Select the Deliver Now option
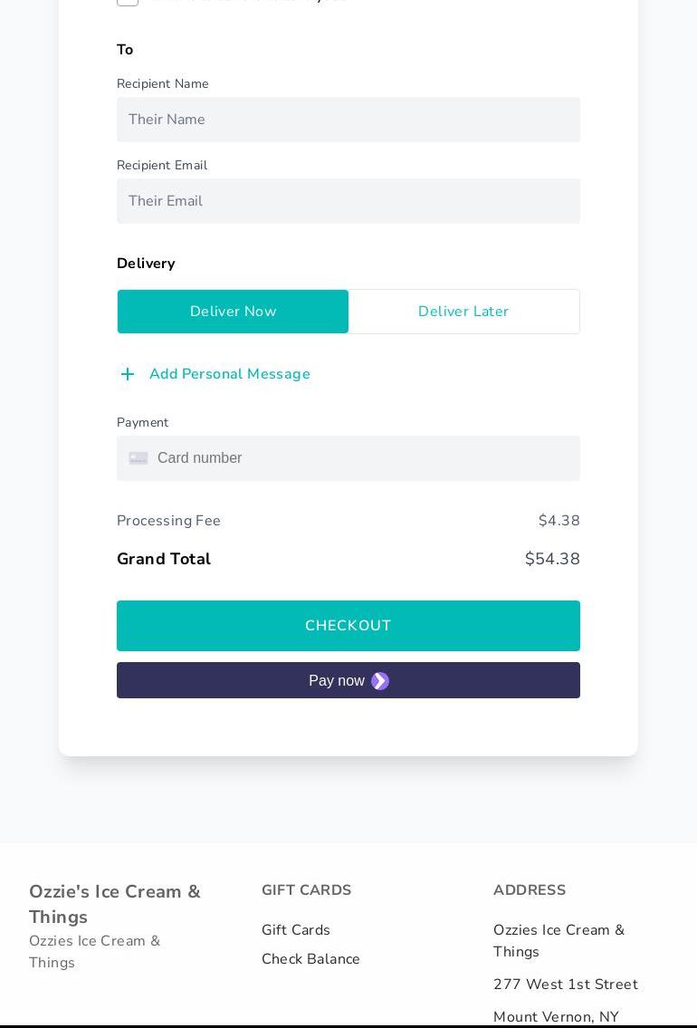Image resolution: width=697 pixels, height=1028 pixels. pyautogui.click(x=233, y=312)
